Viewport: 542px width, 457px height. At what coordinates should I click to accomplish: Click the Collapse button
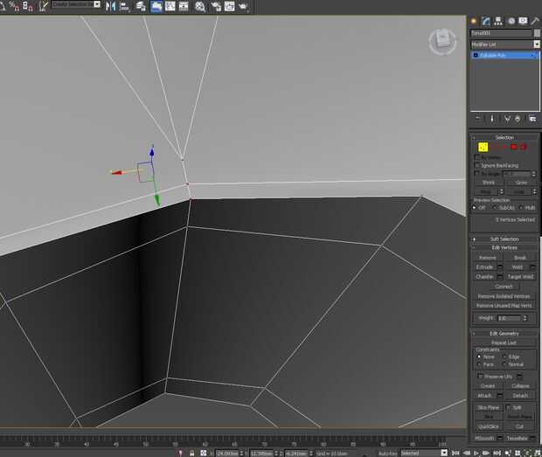(x=520, y=386)
